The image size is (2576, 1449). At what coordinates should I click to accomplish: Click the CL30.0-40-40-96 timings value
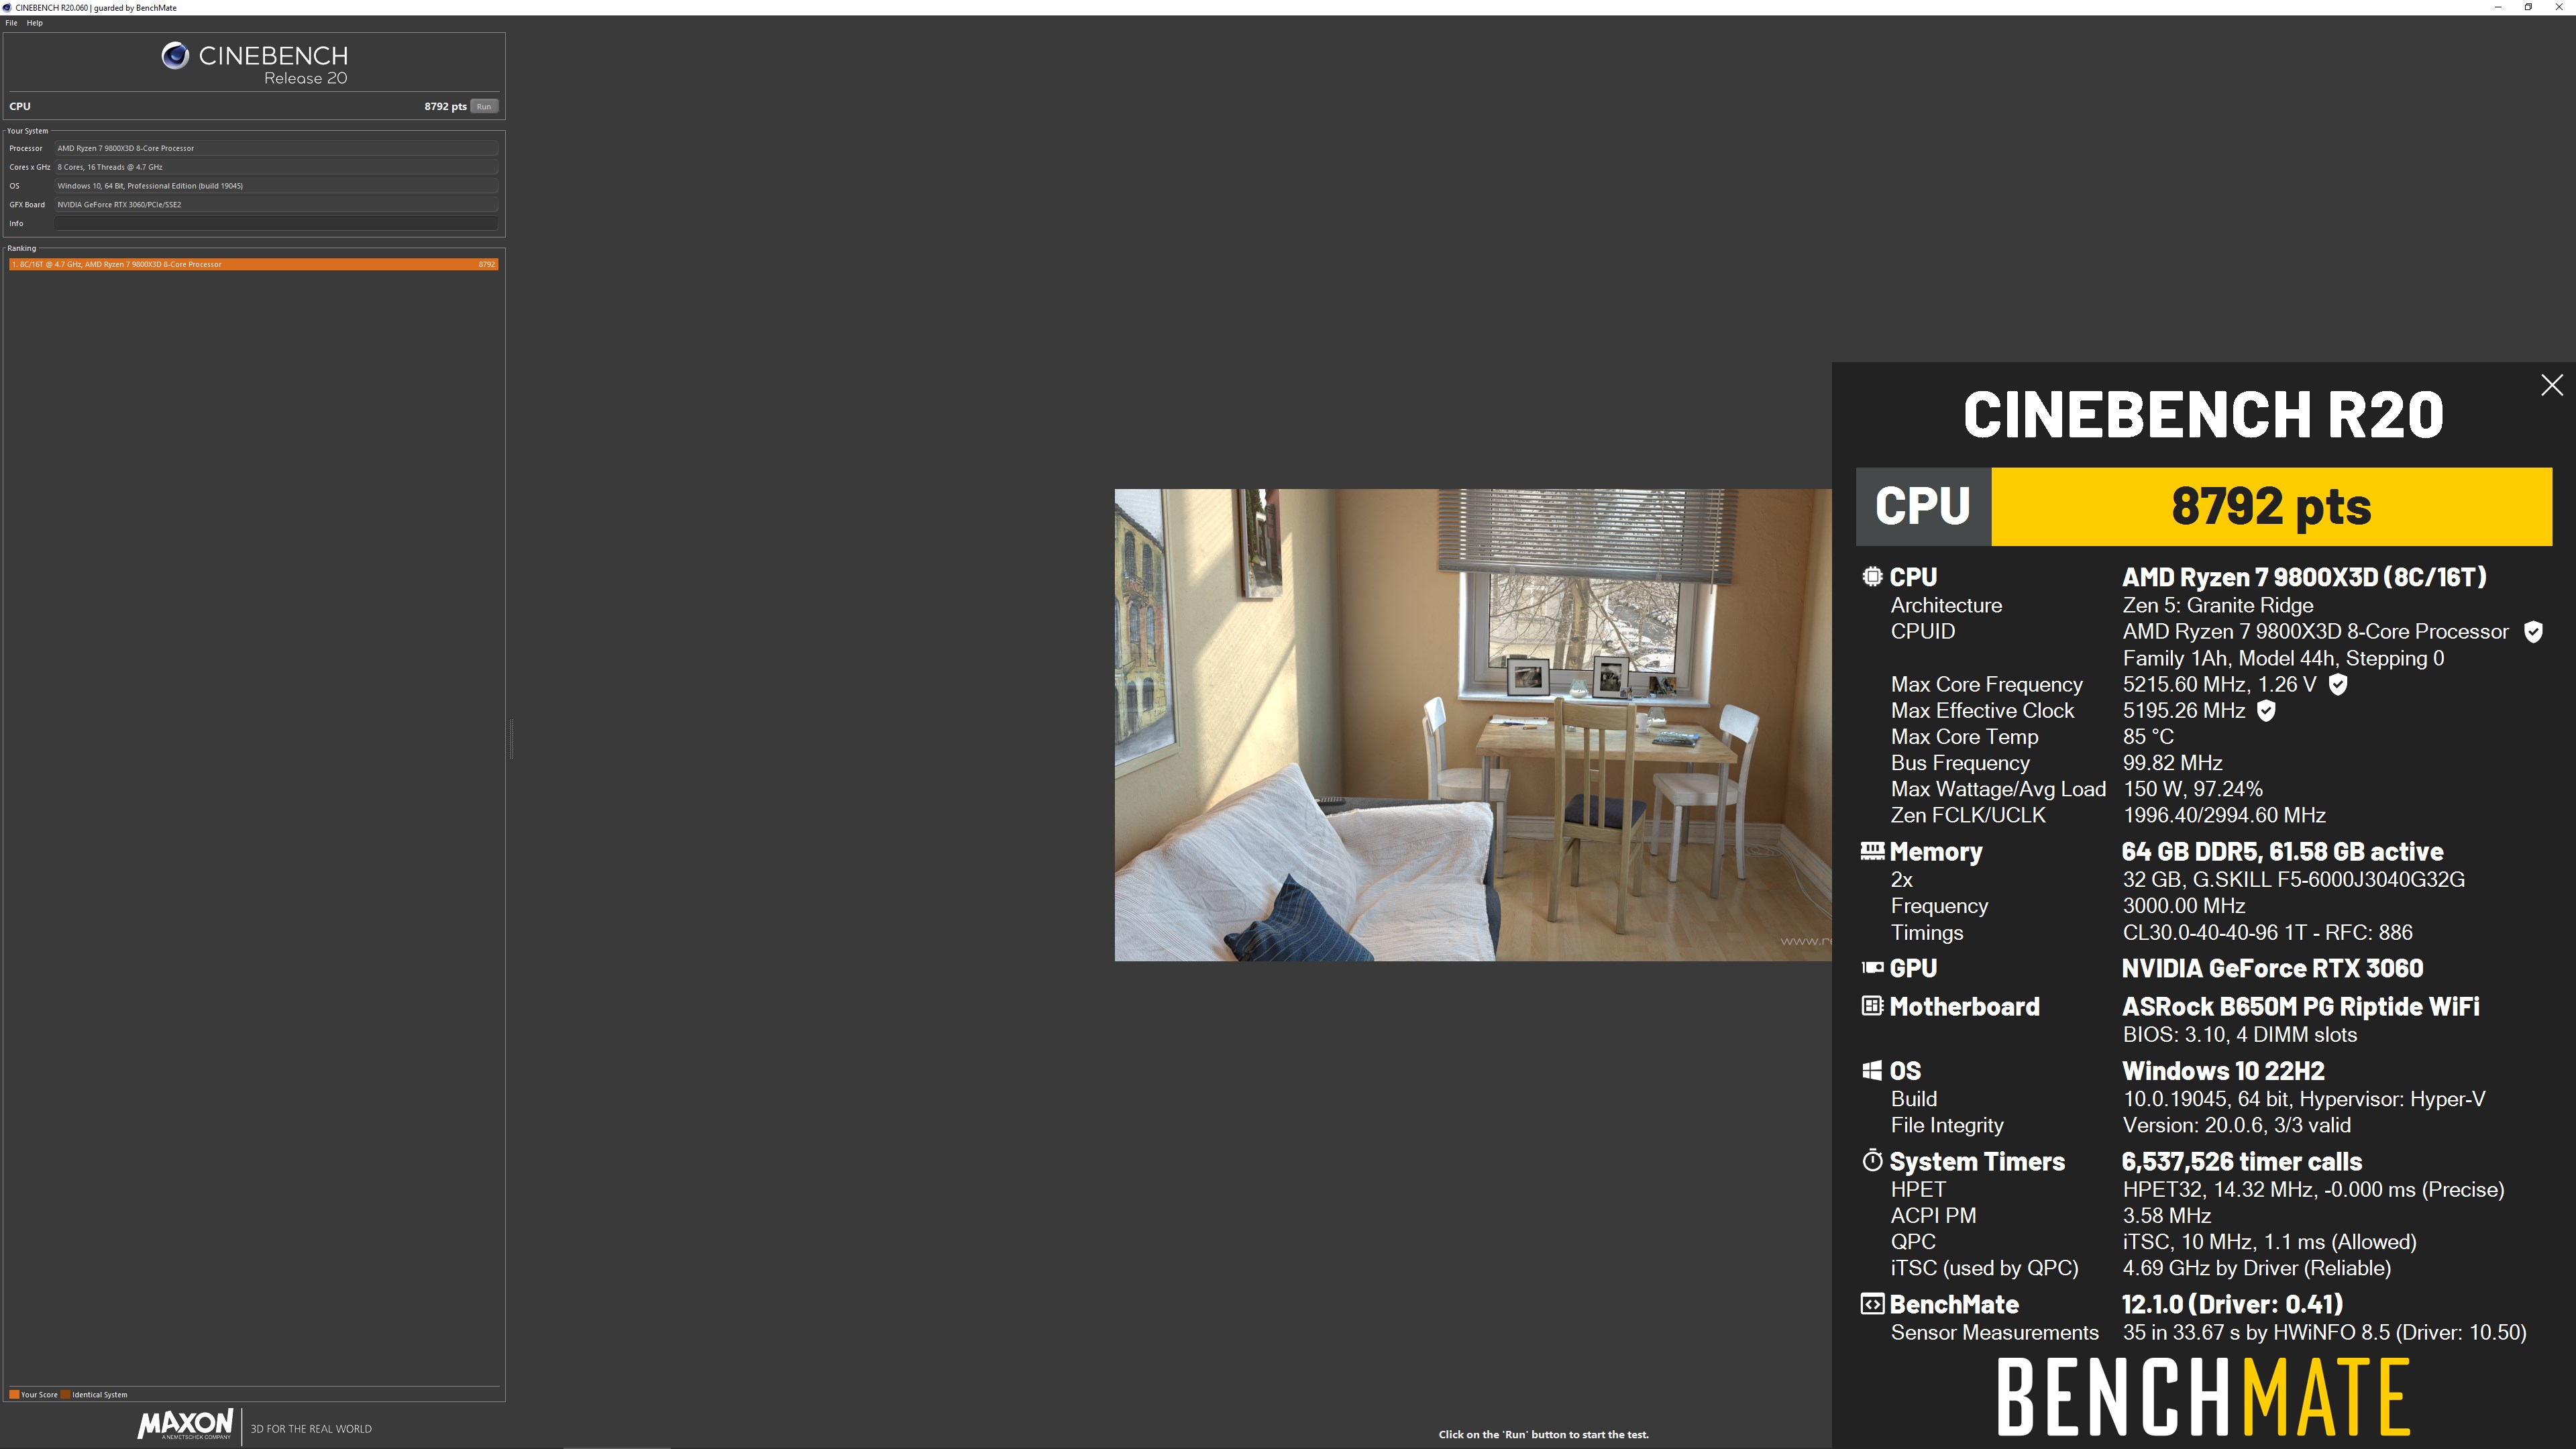pyautogui.click(x=2267, y=933)
